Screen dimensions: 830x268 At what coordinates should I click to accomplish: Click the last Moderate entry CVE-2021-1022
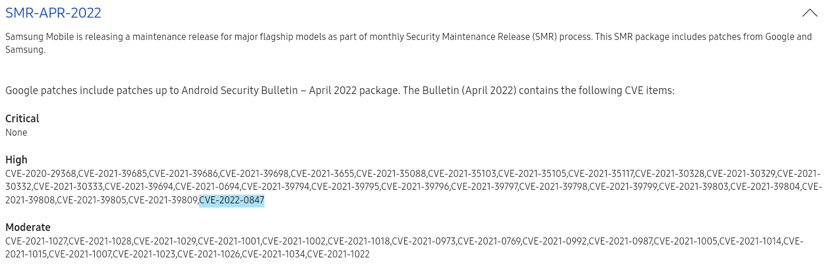click(338, 254)
